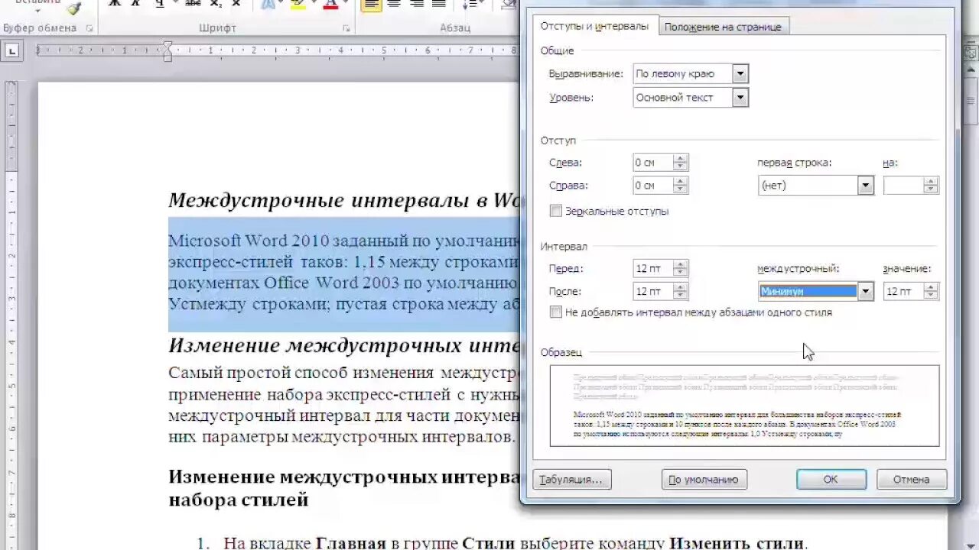The width and height of the screenshot is (979, 550).
Task: Click heading Изменение междустрочных инте
Action: [x=344, y=345]
